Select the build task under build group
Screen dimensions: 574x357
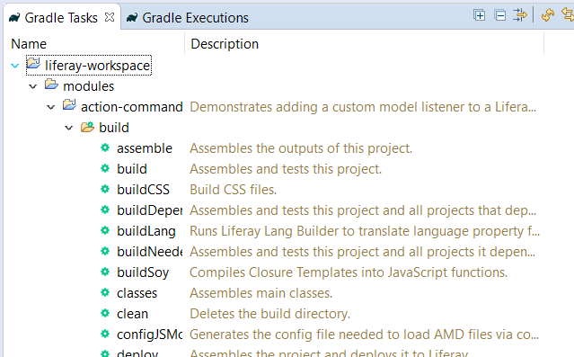(x=132, y=169)
